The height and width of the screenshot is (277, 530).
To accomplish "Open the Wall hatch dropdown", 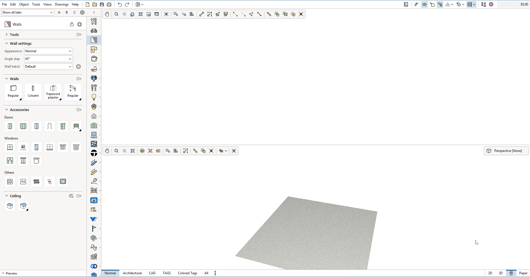I will pos(48,67).
